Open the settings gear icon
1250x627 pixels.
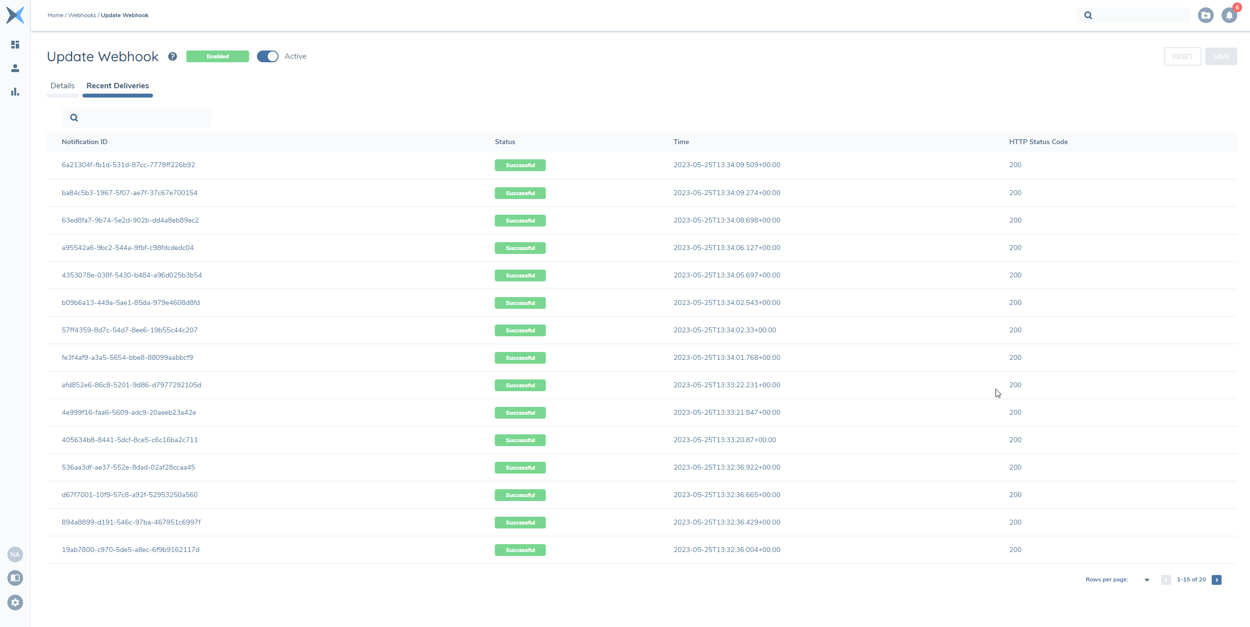point(15,602)
